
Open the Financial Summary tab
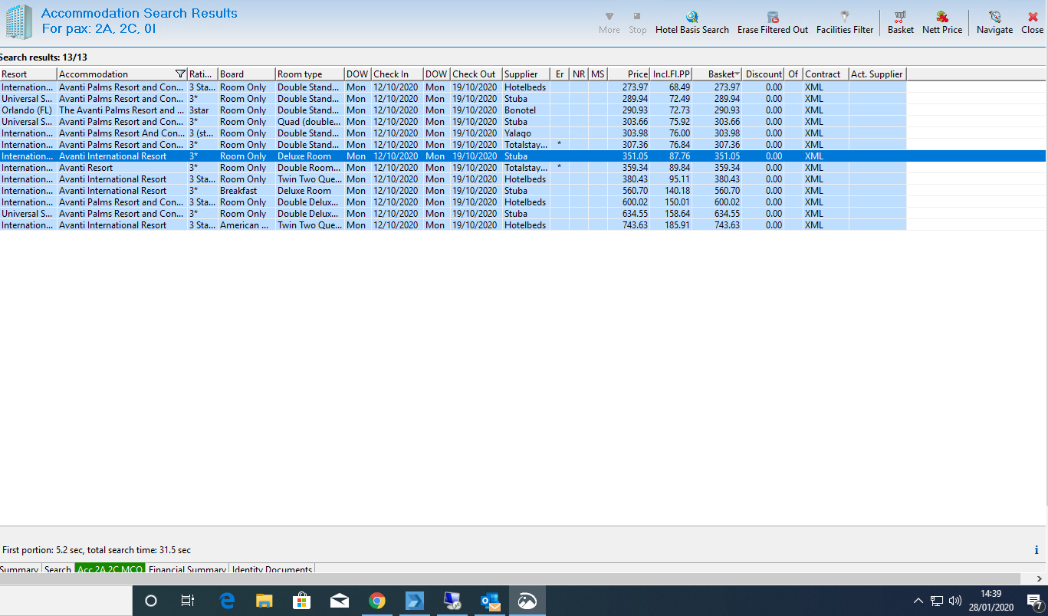click(x=188, y=570)
